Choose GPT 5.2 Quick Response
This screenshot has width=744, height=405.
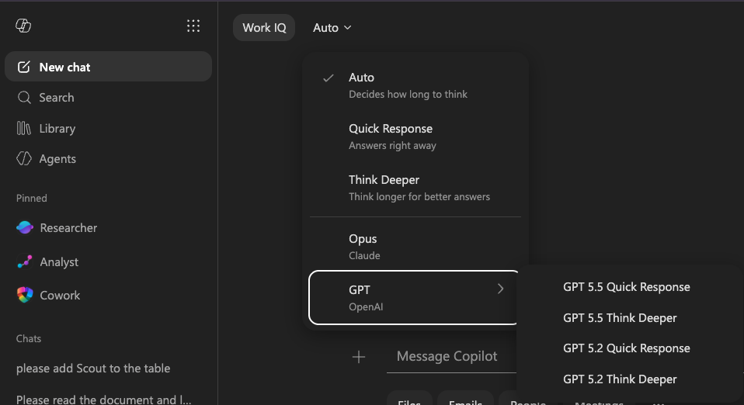point(626,348)
